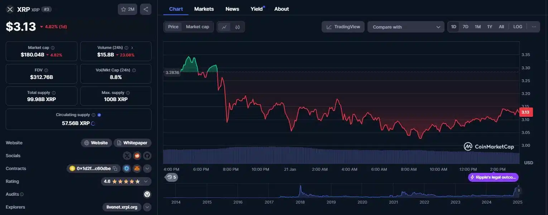Show FDV info icon
The height and width of the screenshot is (215, 548).
(x=46, y=70)
